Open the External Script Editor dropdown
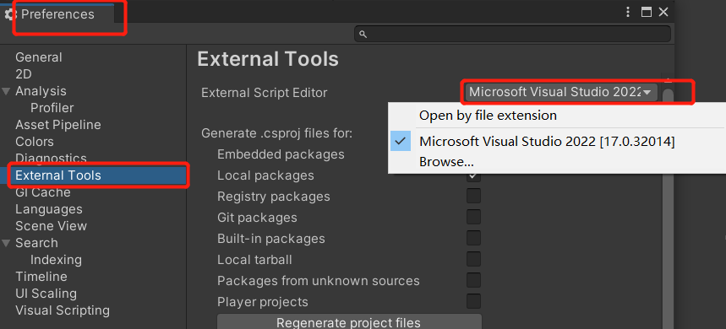 point(562,92)
